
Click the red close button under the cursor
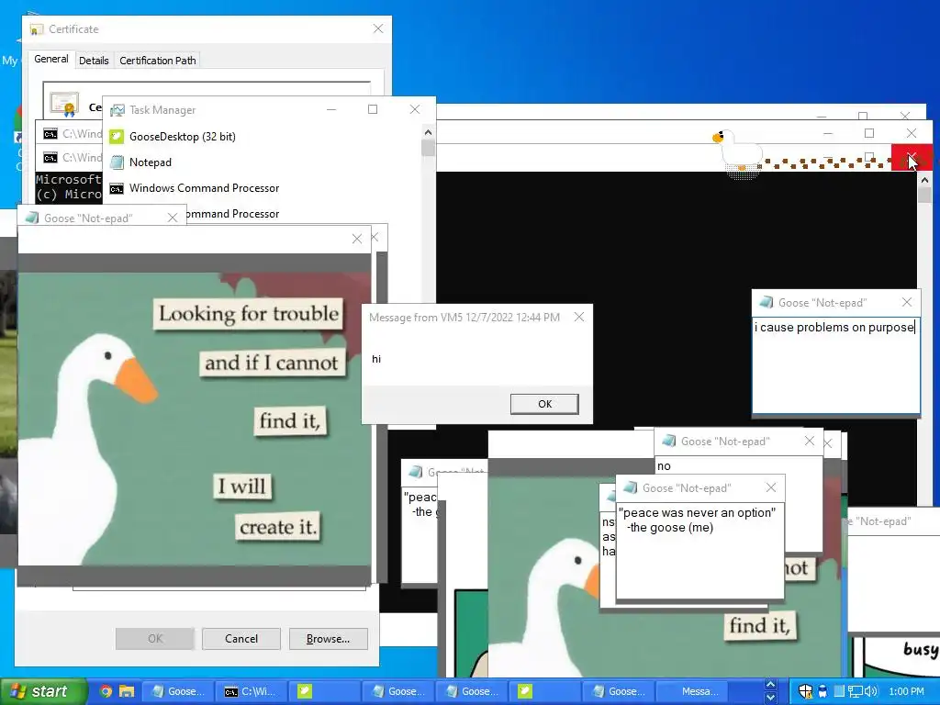[x=912, y=158]
